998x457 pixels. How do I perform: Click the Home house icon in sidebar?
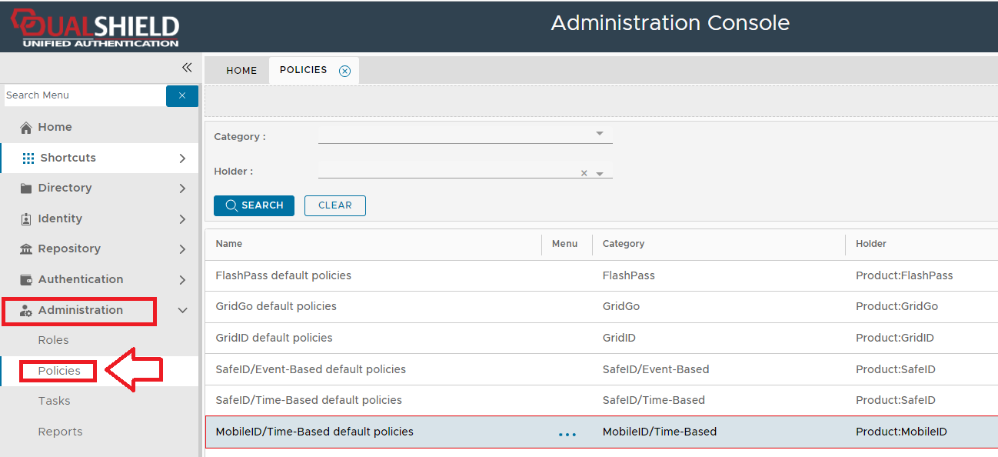coord(26,128)
